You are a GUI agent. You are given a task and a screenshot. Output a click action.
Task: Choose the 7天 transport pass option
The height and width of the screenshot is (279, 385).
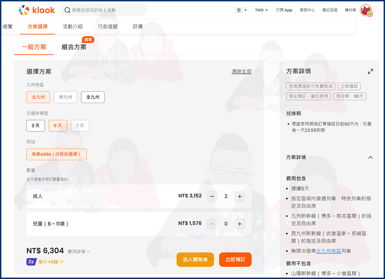(80, 126)
